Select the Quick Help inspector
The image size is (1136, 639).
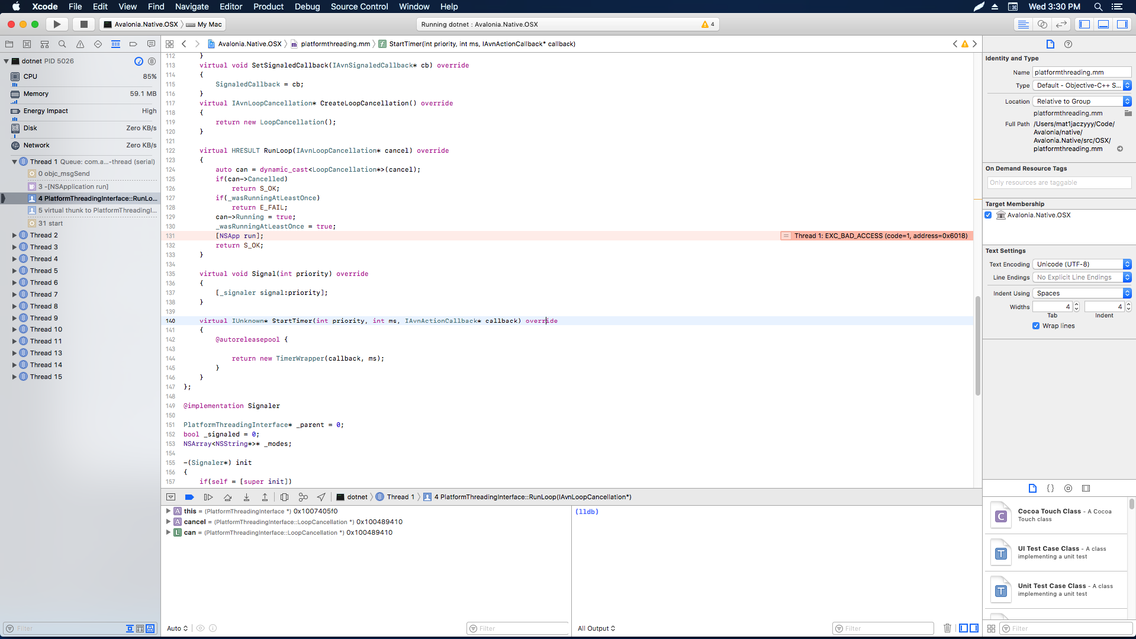[x=1069, y=44]
